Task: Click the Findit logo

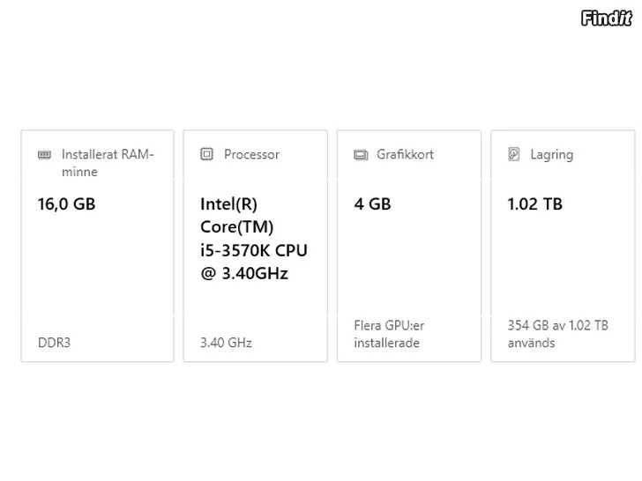Action: tap(607, 18)
